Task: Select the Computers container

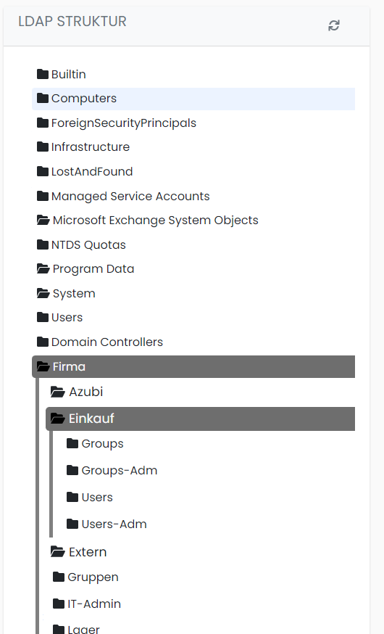Action: tap(193, 99)
